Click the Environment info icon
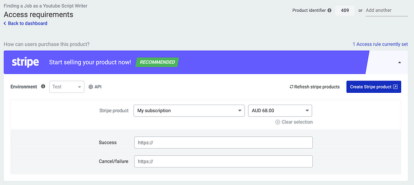414x185 pixels. coord(43,87)
